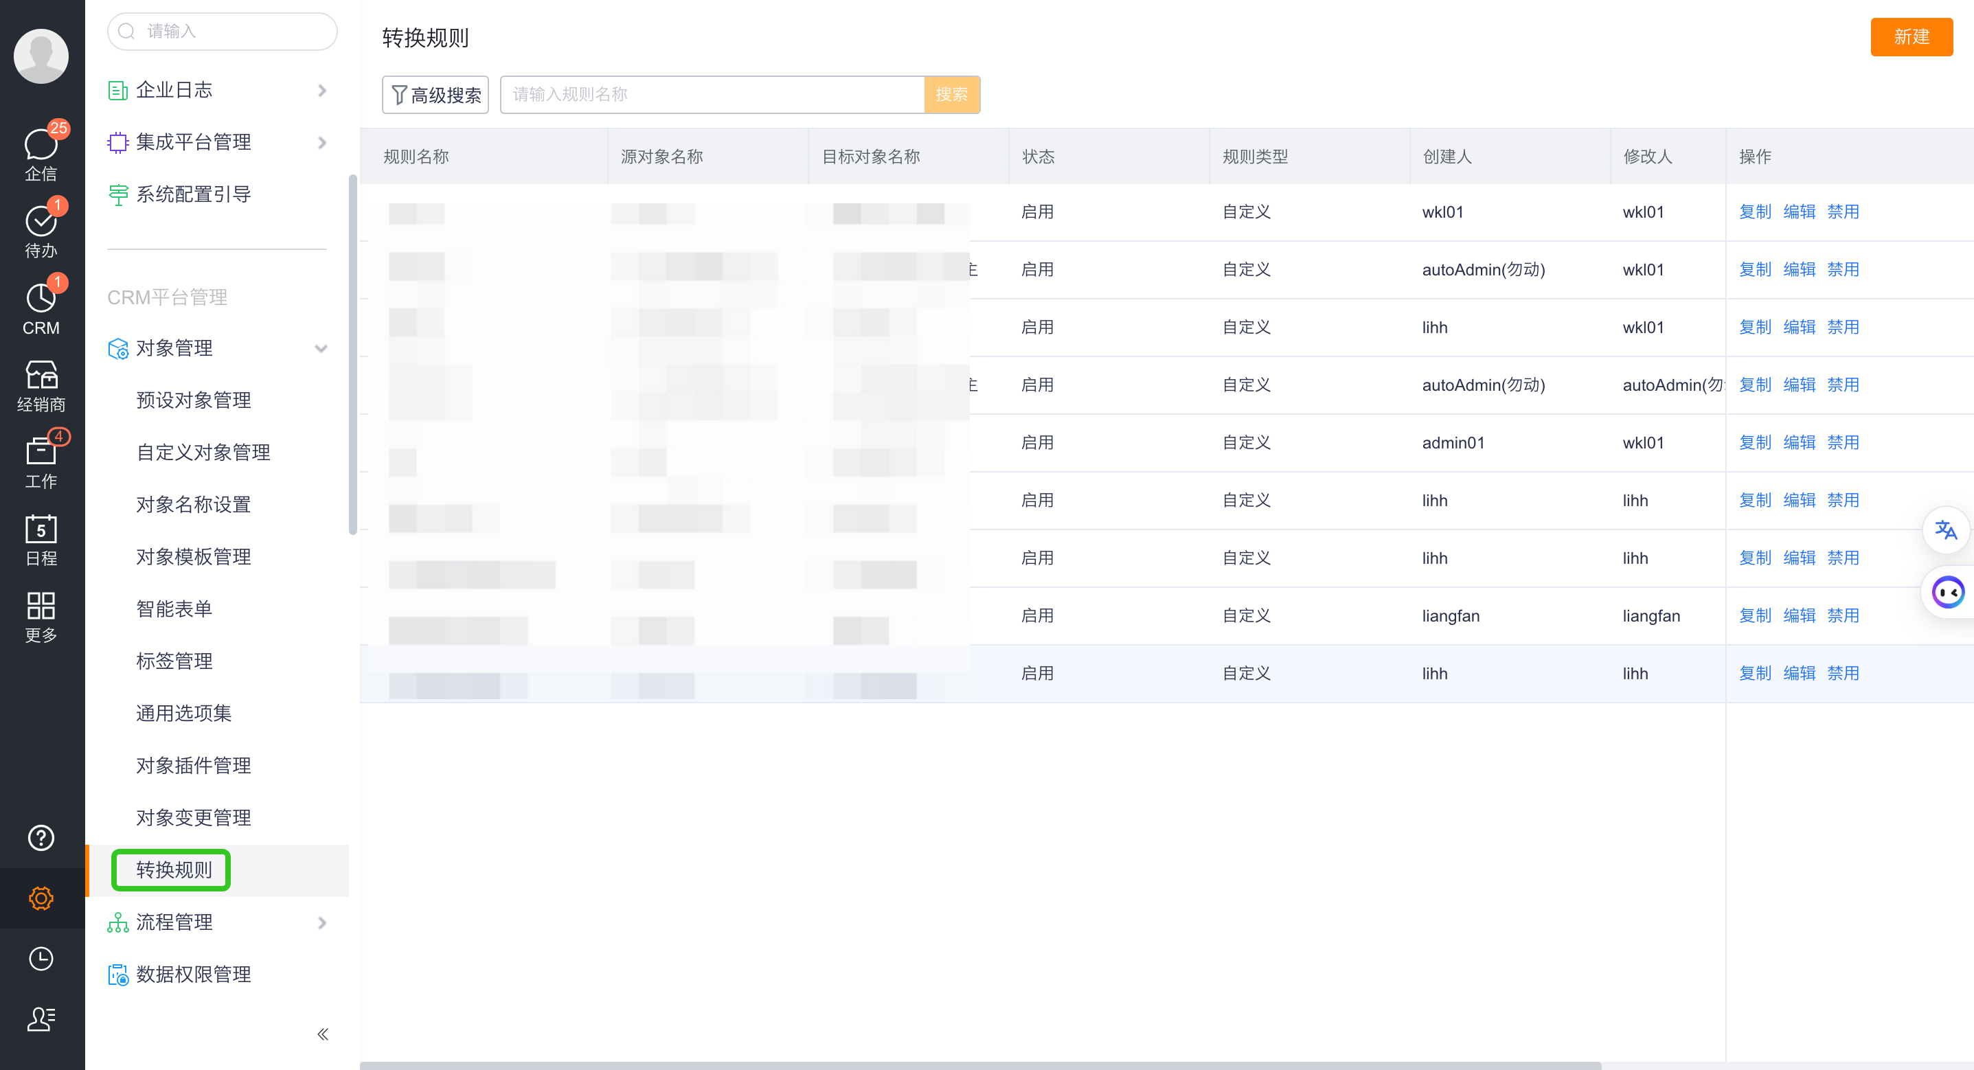Open 对象插件管理 submenu item
Screen dimensions: 1974x1070
(x=193, y=765)
